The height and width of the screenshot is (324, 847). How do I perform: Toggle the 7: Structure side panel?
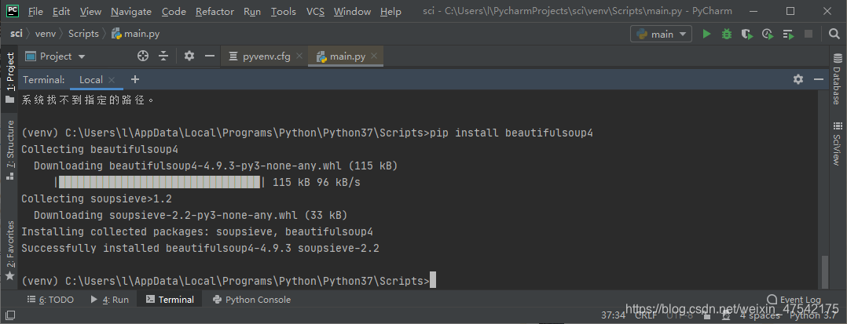coord(9,150)
